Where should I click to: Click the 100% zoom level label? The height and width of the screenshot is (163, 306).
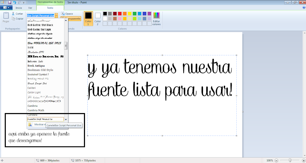270,161
